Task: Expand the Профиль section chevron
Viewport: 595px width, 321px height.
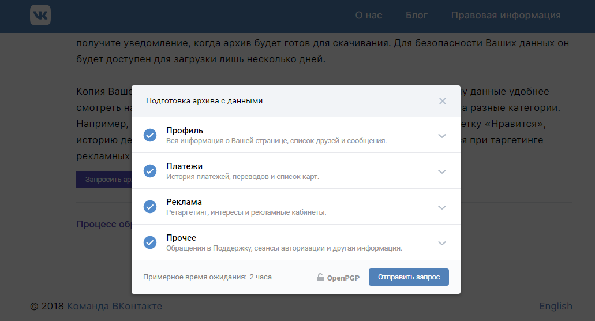Action: 441,136
